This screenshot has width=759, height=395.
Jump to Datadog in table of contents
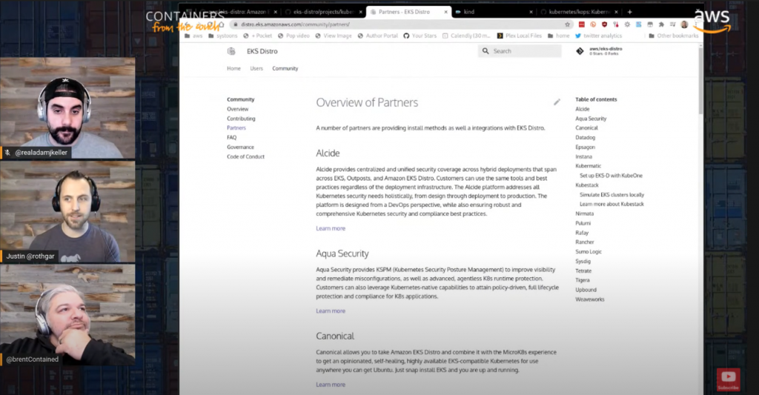click(x=586, y=138)
